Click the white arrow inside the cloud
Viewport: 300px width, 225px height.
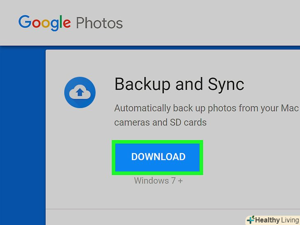point(80,94)
